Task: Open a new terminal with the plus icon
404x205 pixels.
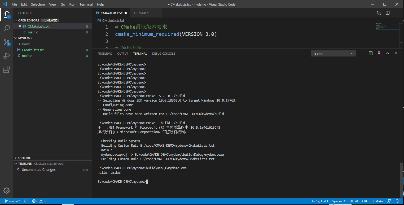Action: [x=362, y=53]
